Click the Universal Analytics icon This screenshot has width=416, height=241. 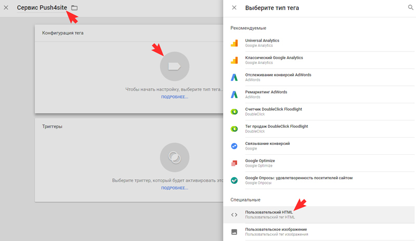235,43
